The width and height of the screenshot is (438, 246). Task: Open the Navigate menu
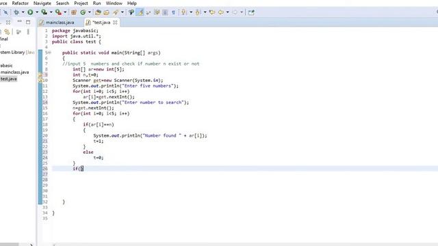42,3
